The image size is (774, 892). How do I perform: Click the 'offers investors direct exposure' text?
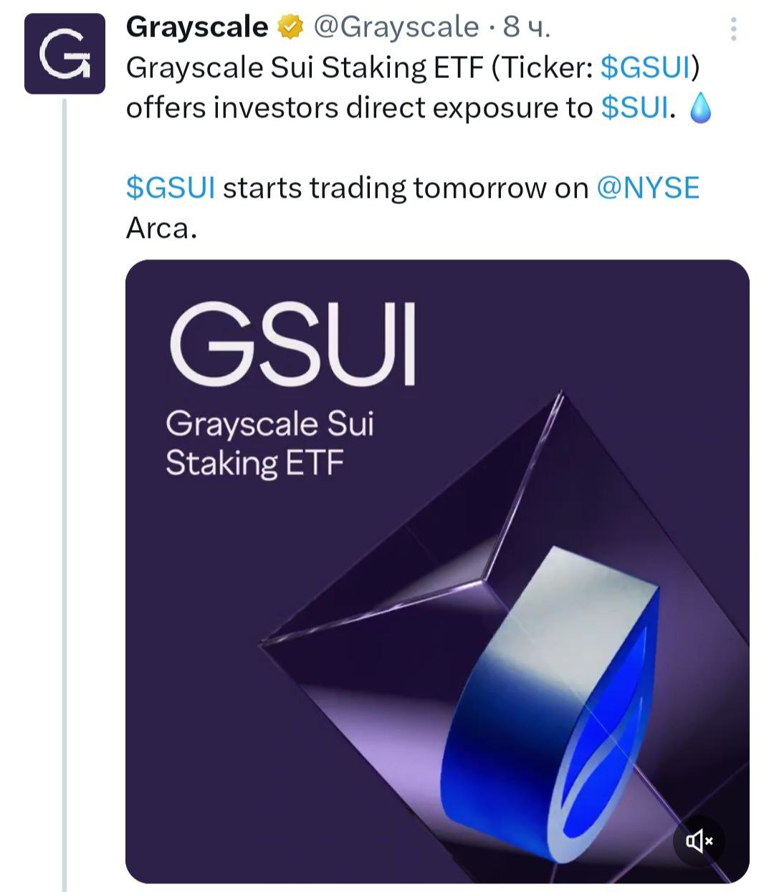click(x=358, y=108)
